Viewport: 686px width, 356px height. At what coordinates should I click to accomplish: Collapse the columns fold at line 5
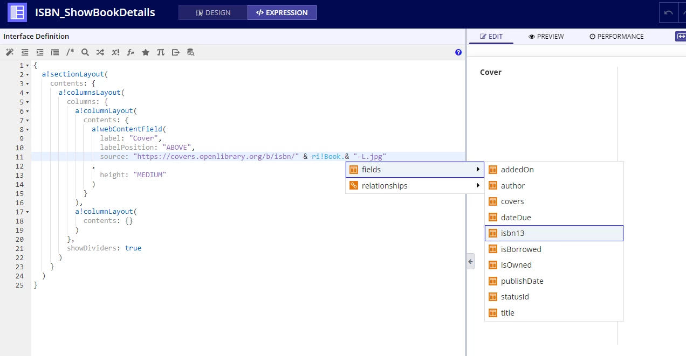[x=28, y=102]
